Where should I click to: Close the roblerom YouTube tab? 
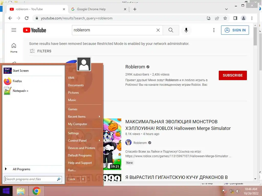tap(64, 9)
